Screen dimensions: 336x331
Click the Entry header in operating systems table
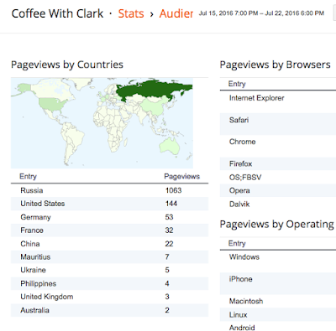tap(237, 243)
